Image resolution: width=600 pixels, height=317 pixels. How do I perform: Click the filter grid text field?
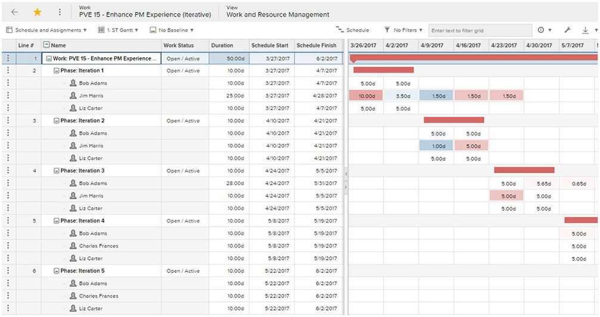[480, 30]
